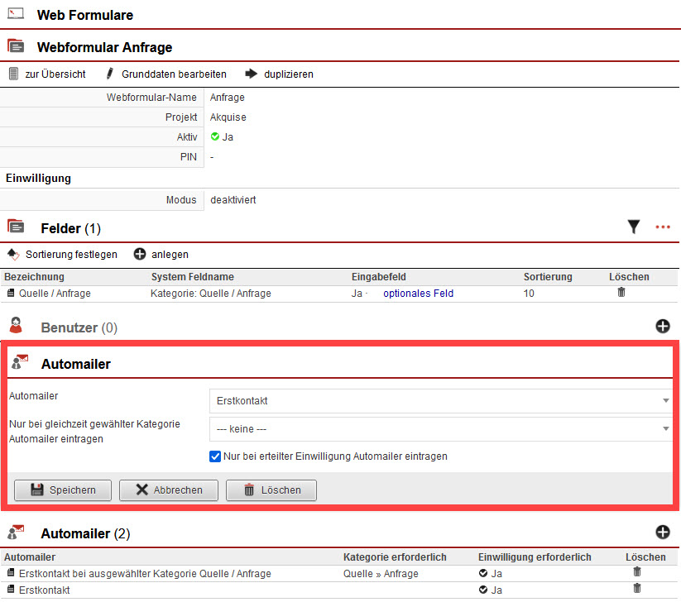Click anlegen to create a field

click(170, 255)
